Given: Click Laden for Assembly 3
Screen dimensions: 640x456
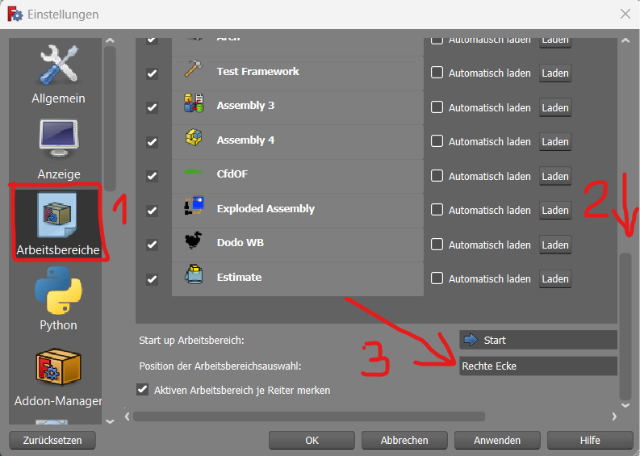Looking at the screenshot, I should coord(555,108).
